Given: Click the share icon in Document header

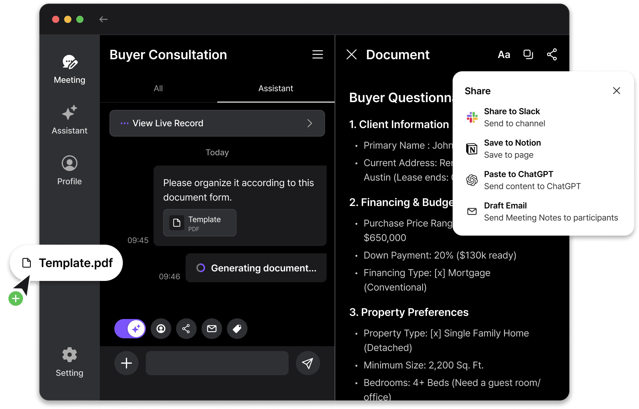Looking at the screenshot, I should [552, 55].
